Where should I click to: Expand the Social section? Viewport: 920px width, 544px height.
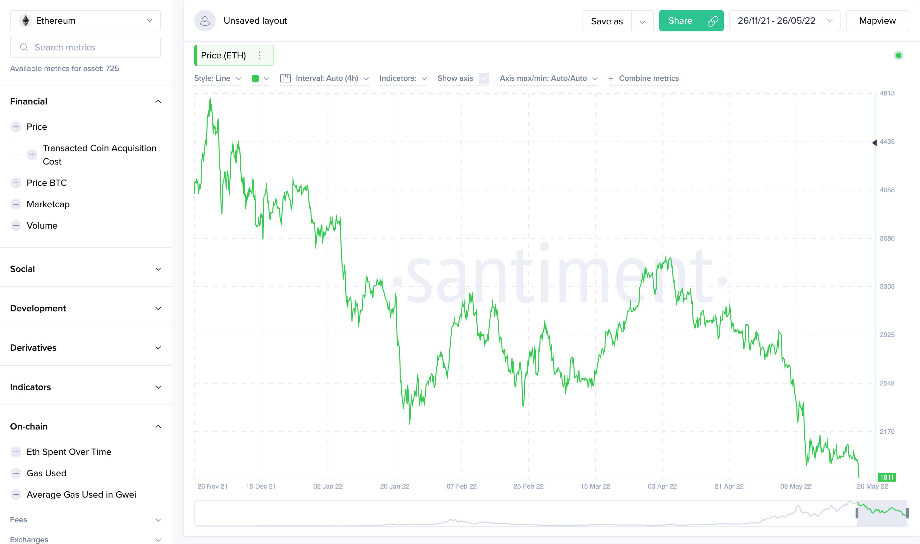pos(85,269)
